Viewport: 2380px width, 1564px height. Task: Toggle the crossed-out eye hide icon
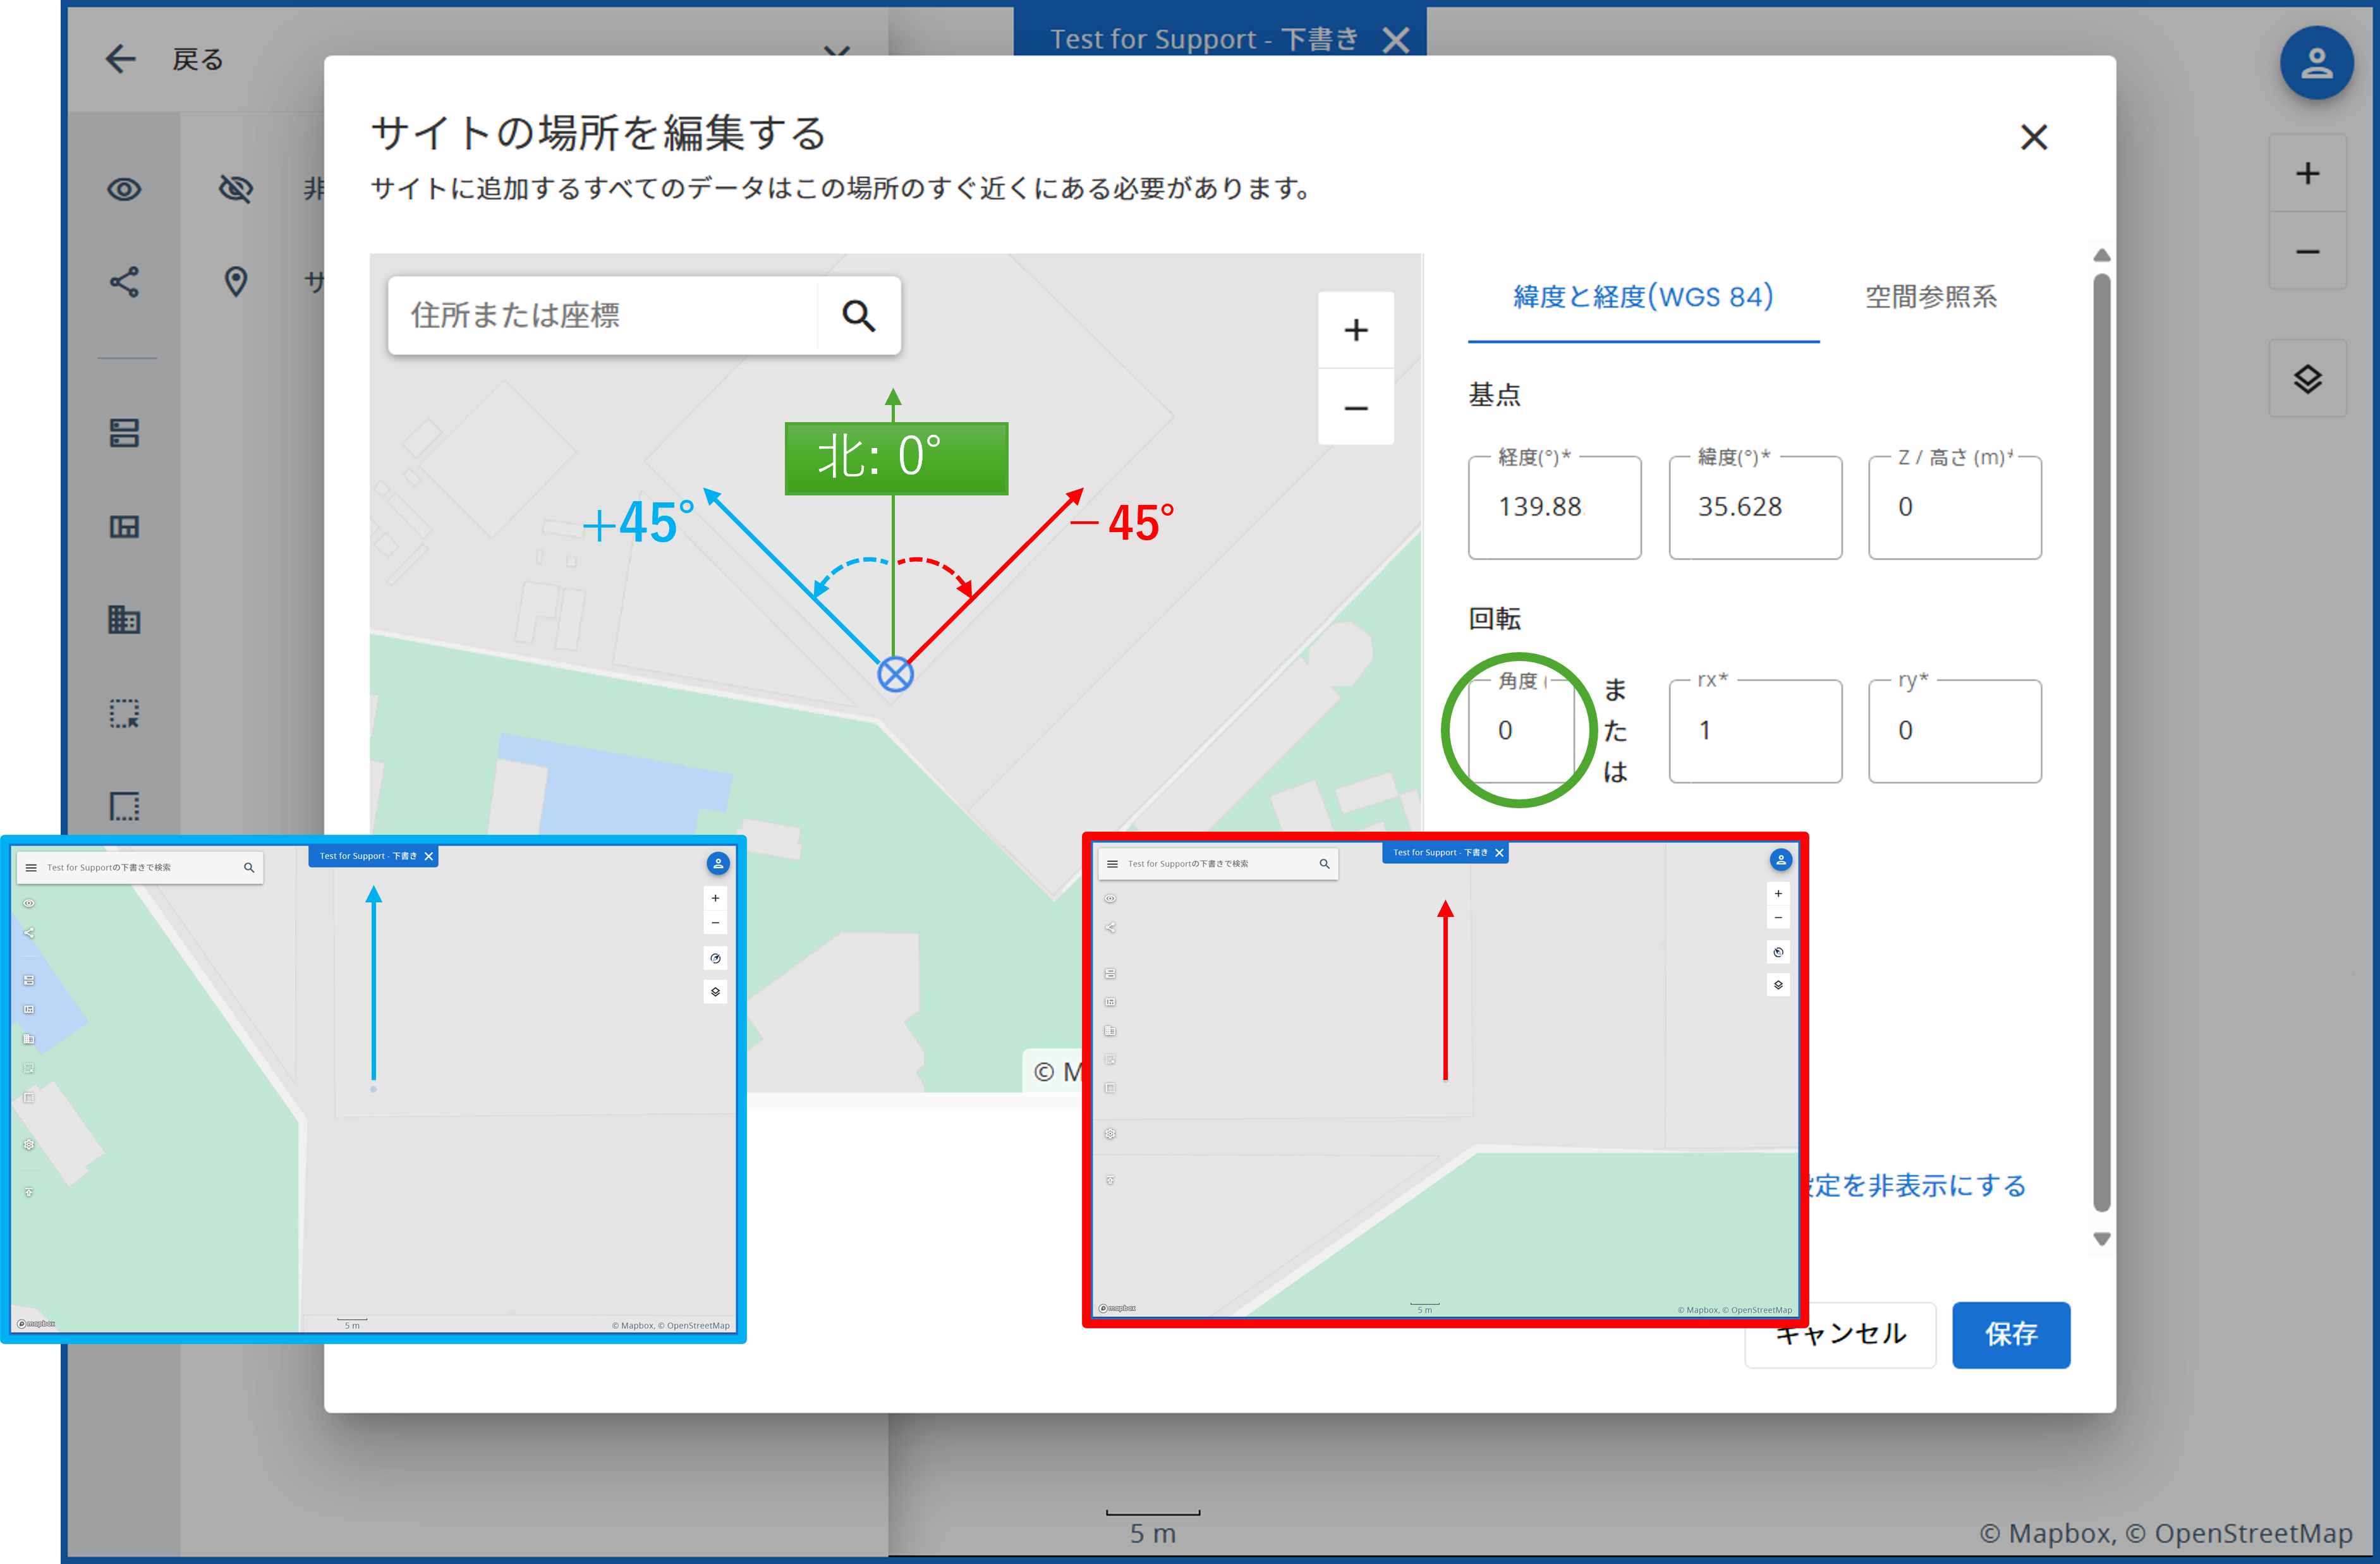pos(236,188)
